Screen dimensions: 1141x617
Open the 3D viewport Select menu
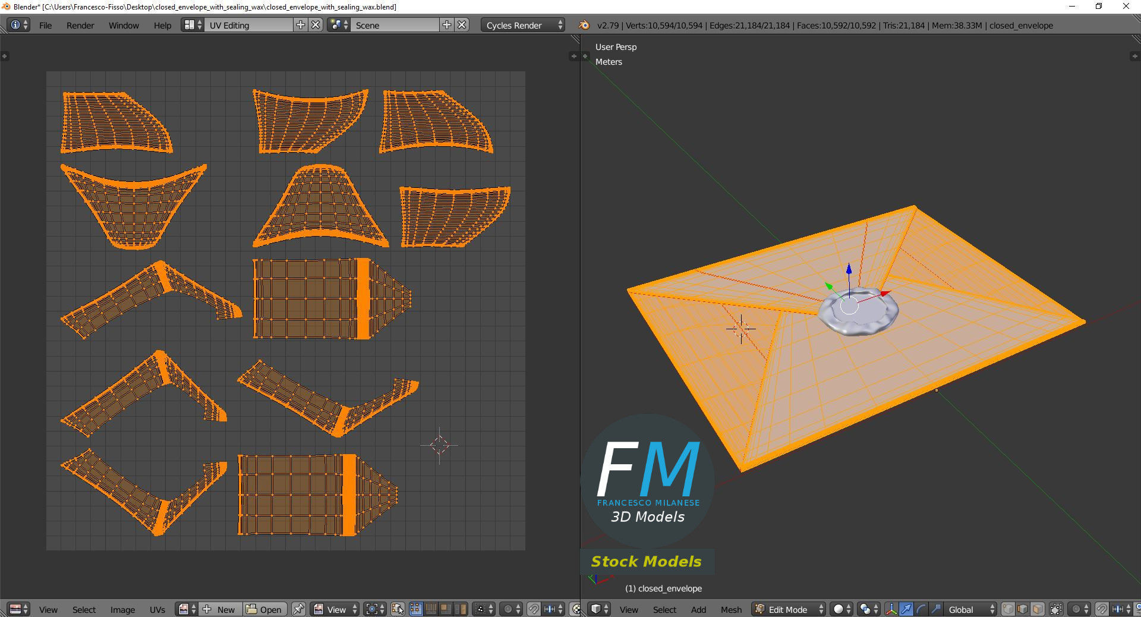tap(664, 609)
